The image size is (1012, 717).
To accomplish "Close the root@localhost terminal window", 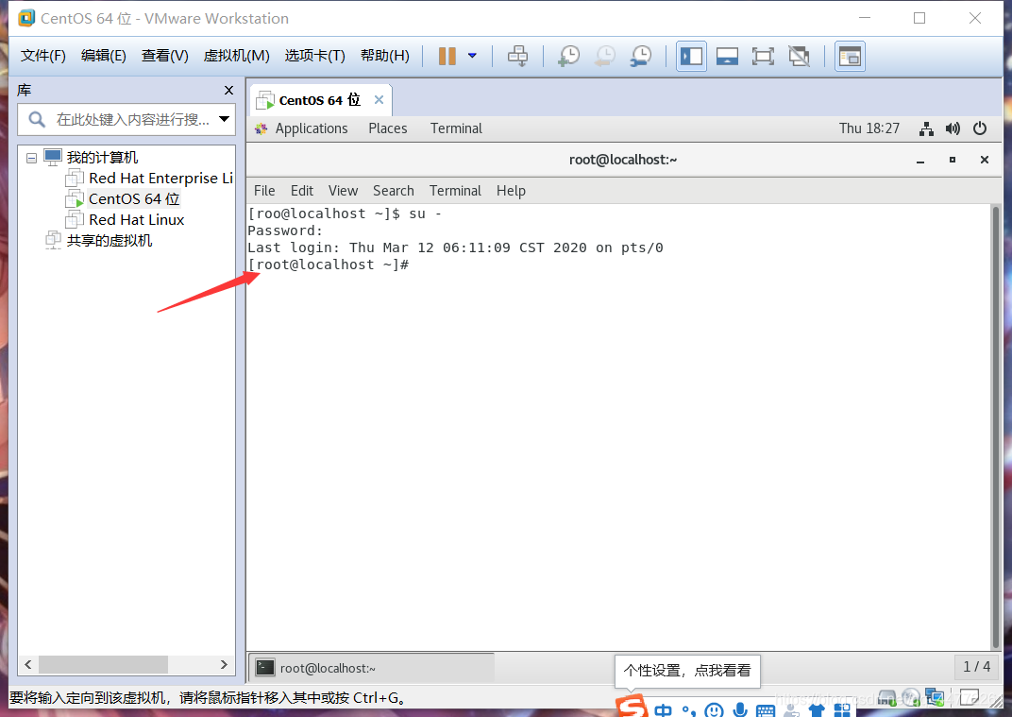I will pyautogui.click(x=985, y=160).
